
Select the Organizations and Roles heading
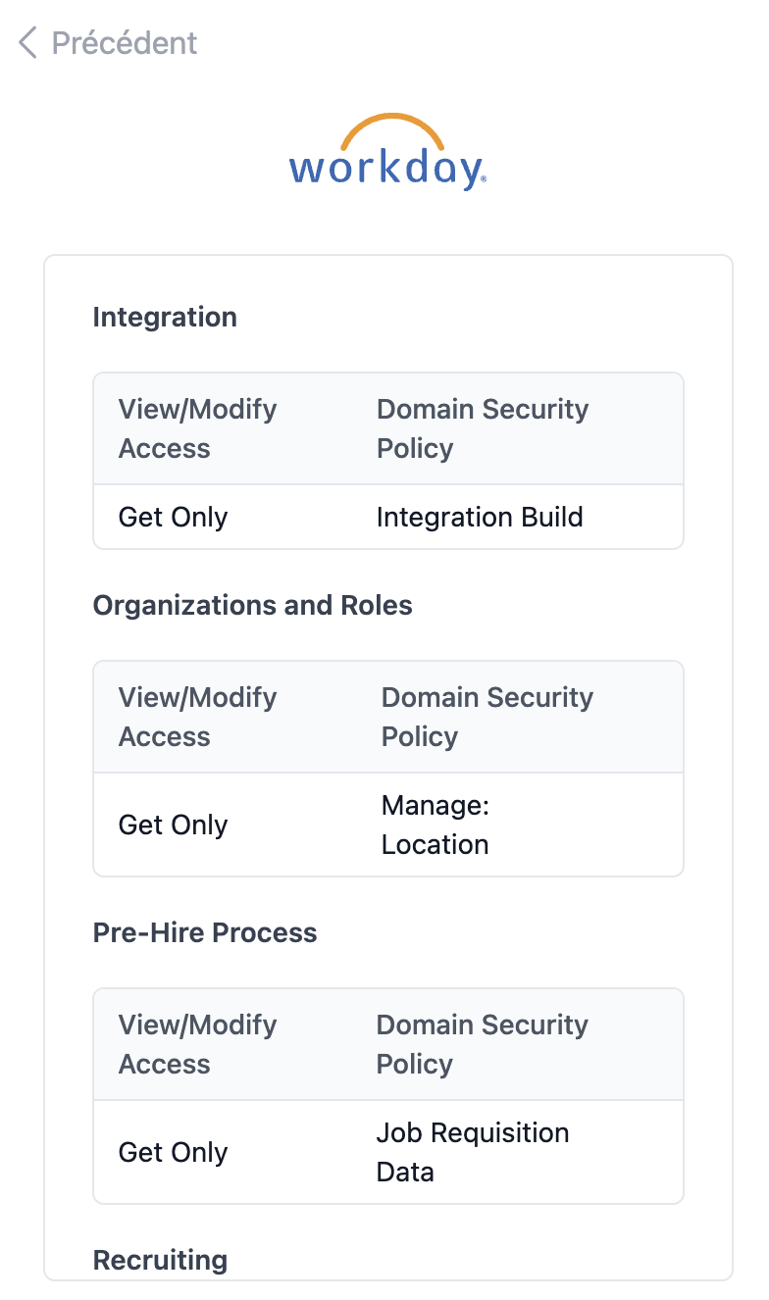pyautogui.click(x=253, y=606)
